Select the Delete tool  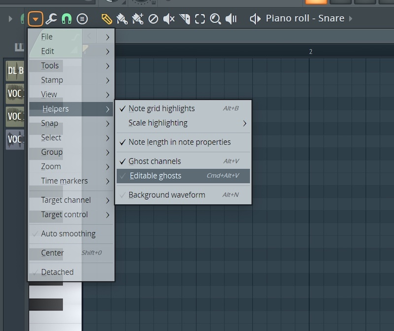153,19
